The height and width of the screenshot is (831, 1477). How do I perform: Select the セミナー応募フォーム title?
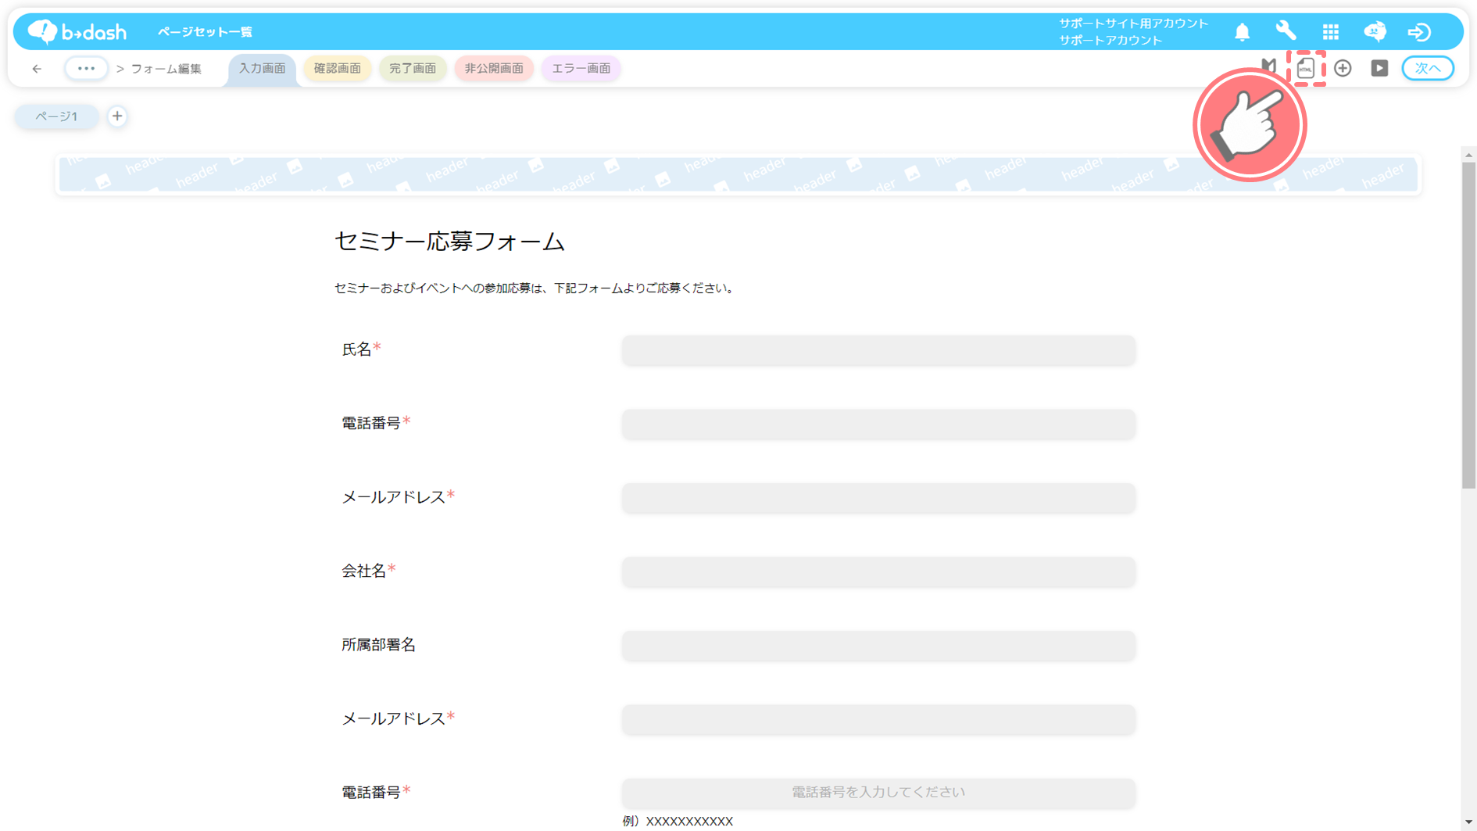click(449, 241)
